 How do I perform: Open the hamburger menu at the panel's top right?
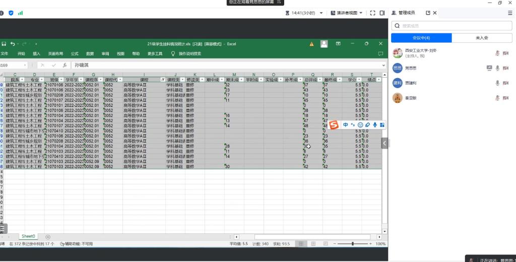(509, 13)
